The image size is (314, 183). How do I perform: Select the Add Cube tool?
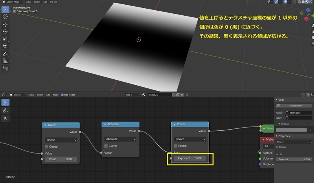pos(5,69)
